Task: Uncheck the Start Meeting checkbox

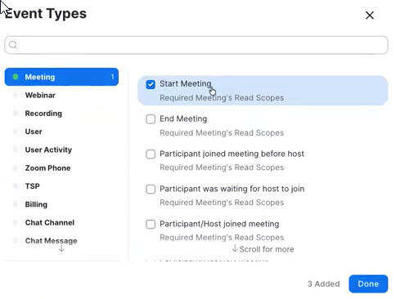Action: [151, 84]
